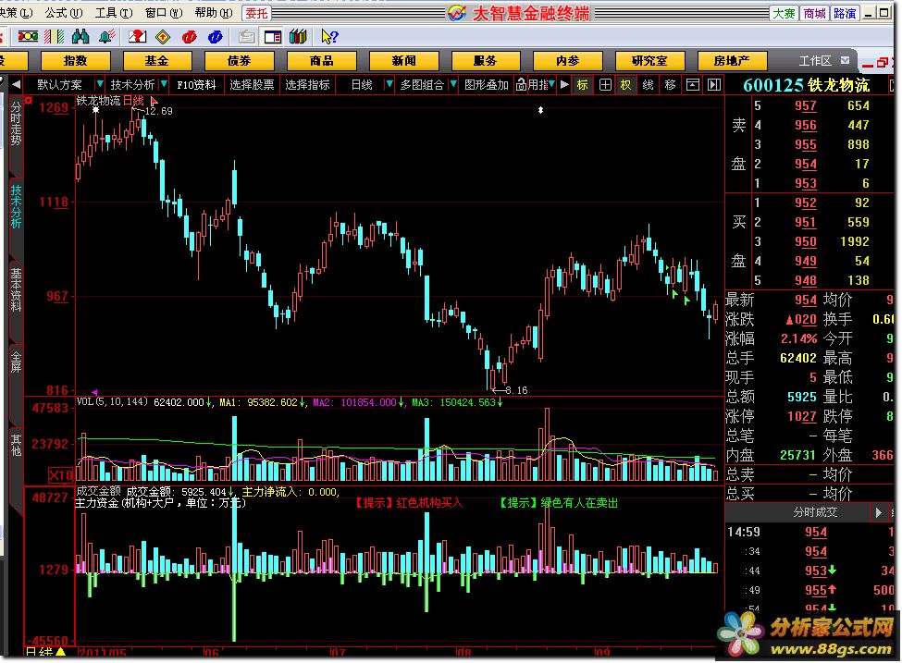Click the red X10 volume scale box
This screenshot has width=902, height=663.
(x=60, y=475)
